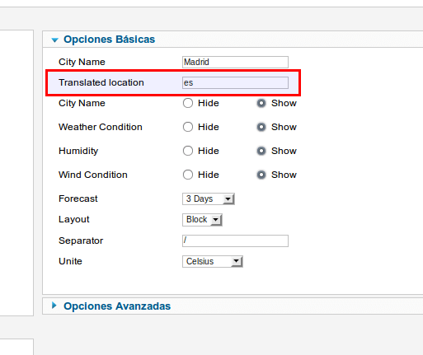The width and height of the screenshot is (423, 355).
Task: Click the Opciones Básicas heading
Action: (x=110, y=40)
